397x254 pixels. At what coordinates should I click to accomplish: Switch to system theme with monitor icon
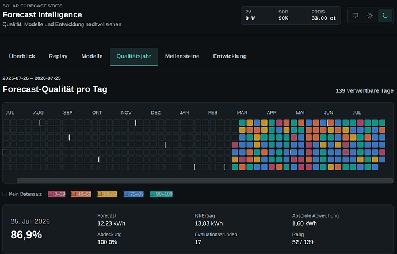pos(356,16)
